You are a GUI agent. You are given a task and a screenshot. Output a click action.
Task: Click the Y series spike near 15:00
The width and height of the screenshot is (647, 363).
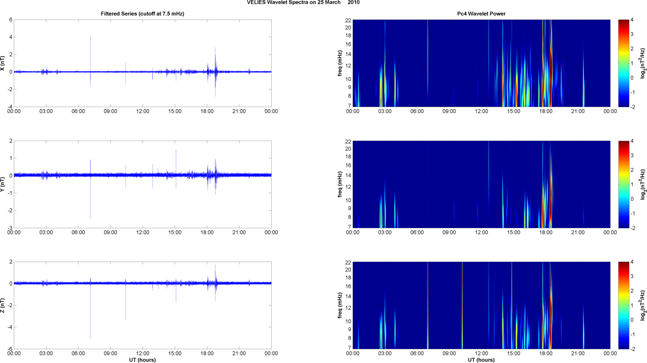(176, 169)
